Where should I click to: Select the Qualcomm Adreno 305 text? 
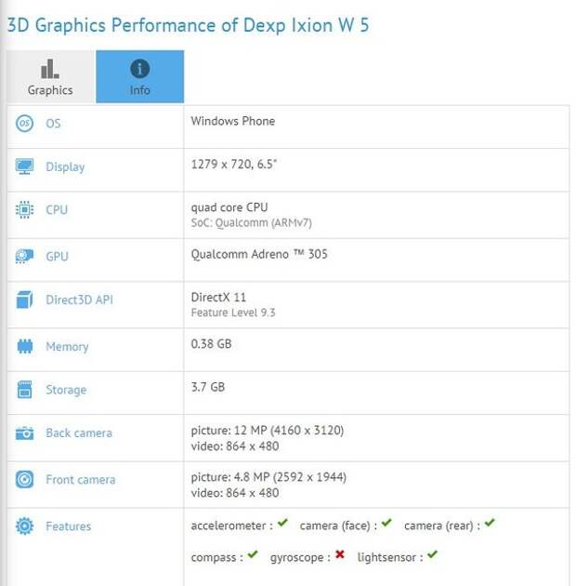click(259, 254)
